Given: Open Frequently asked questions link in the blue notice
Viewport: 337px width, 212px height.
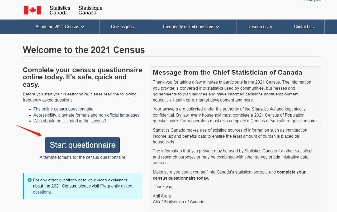Looking at the screenshot, I should coord(83,189).
